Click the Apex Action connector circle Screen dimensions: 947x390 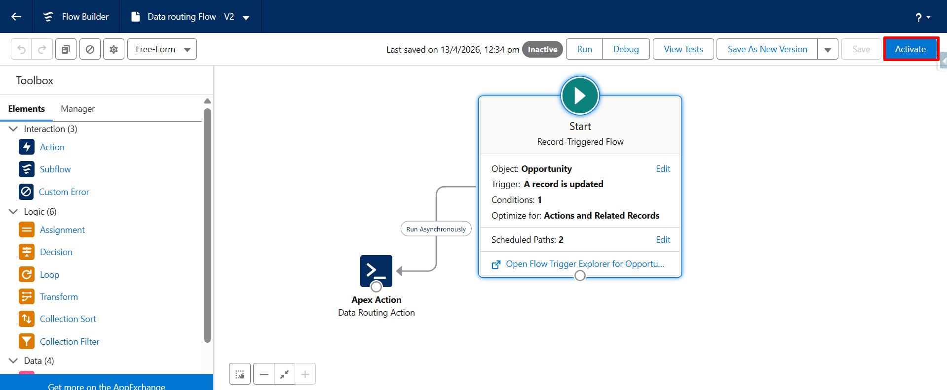pyautogui.click(x=376, y=287)
